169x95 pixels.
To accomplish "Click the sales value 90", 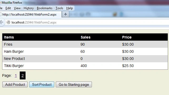I will pyautogui.click(x=83, y=44).
